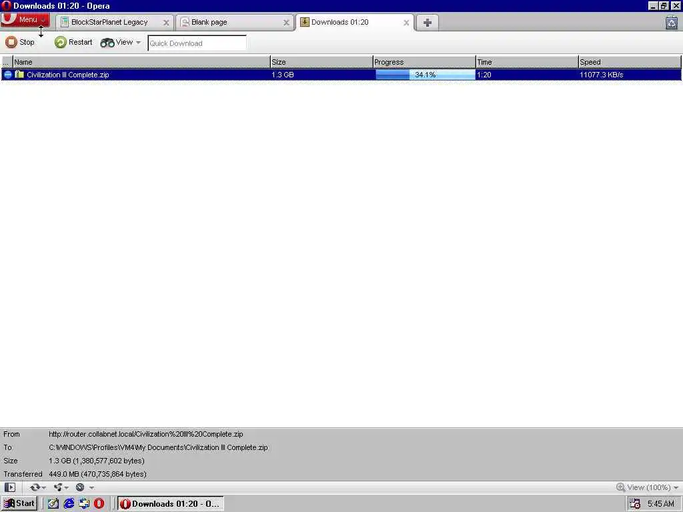The width and height of the screenshot is (683, 512).
Task: Open the View (100%) zoom dropdown
Action: click(647, 487)
